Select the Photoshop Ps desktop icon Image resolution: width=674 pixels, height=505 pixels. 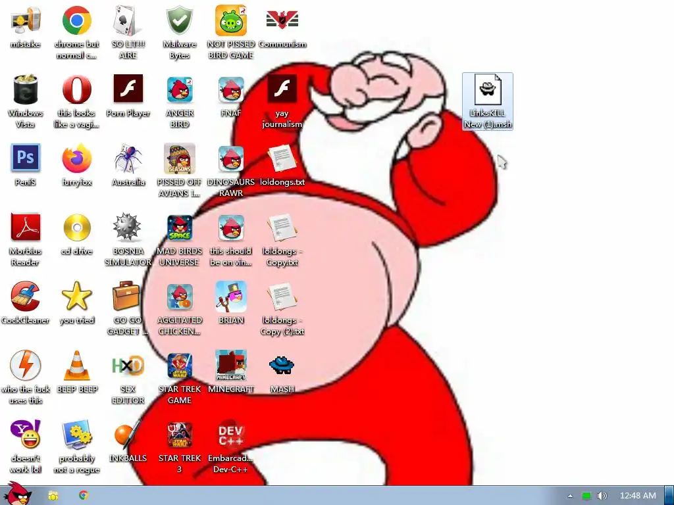[x=26, y=158]
